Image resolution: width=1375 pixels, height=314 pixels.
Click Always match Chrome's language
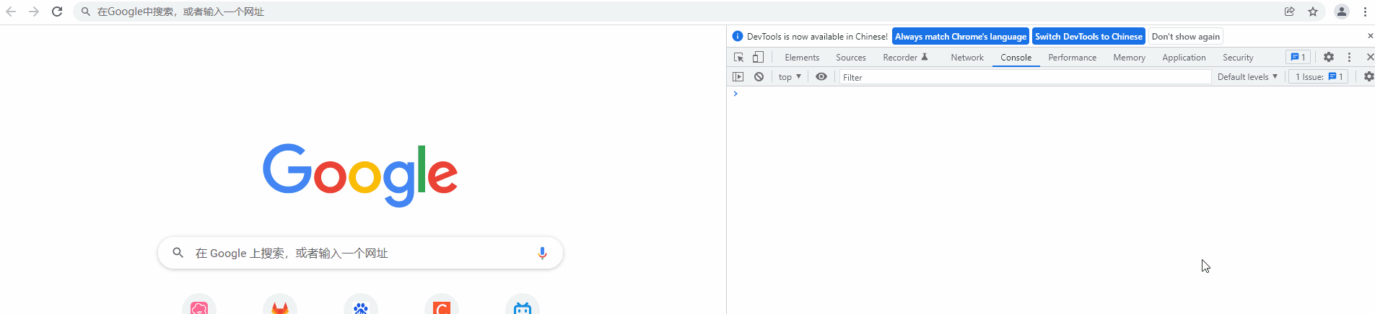961,37
